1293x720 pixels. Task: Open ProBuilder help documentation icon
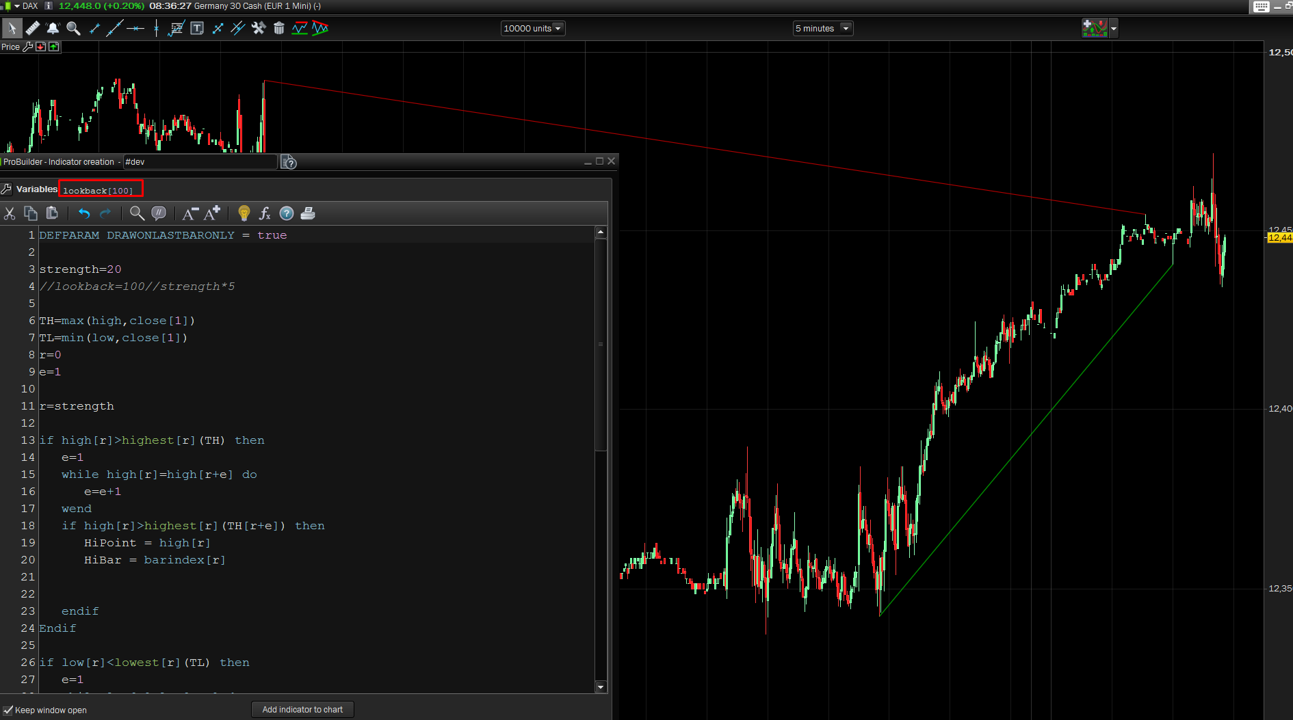(289, 162)
